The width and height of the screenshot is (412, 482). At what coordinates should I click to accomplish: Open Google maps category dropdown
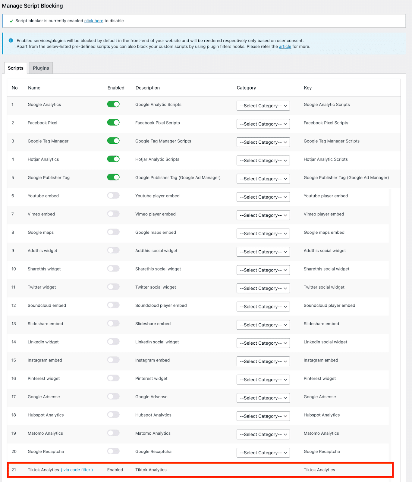click(263, 233)
